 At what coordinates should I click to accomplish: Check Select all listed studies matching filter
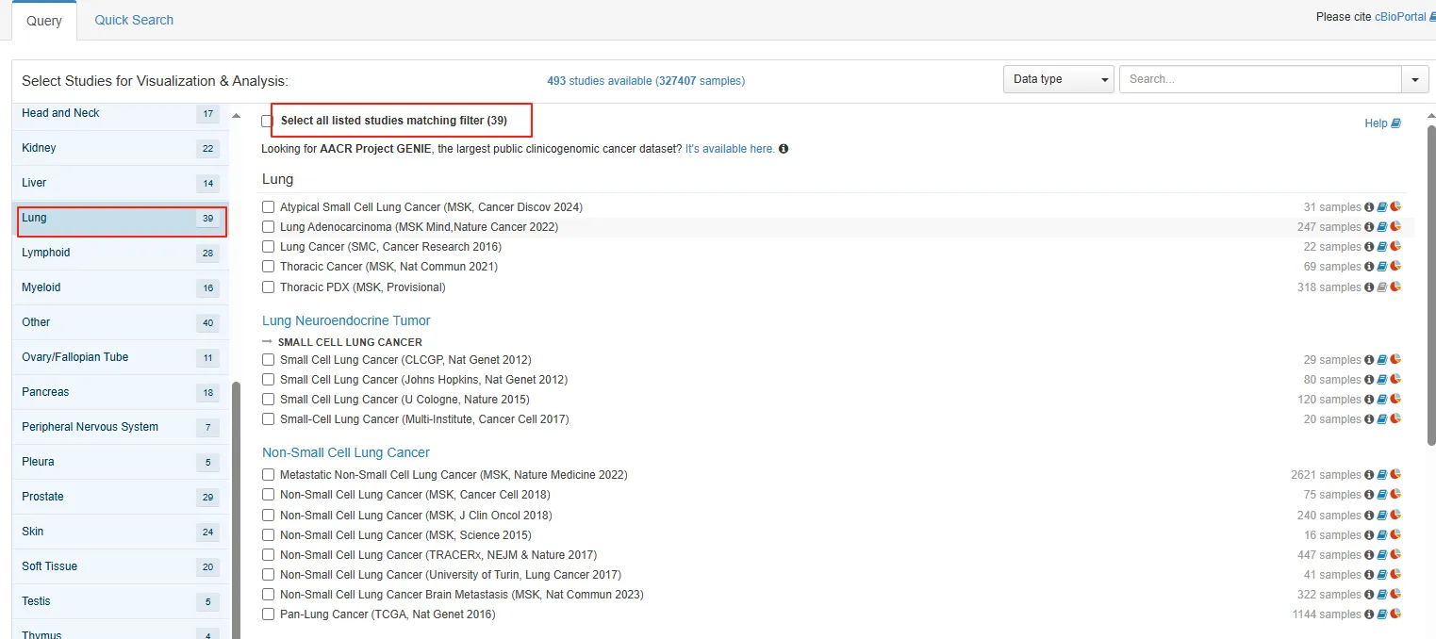click(x=267, y=121)
